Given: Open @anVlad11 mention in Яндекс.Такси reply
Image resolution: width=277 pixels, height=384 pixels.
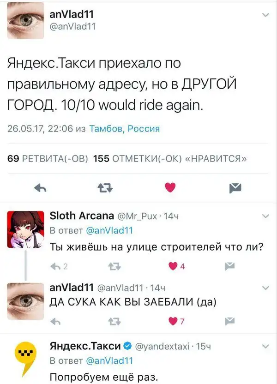Looking at the screenshot, I should (x=109, y=361).
